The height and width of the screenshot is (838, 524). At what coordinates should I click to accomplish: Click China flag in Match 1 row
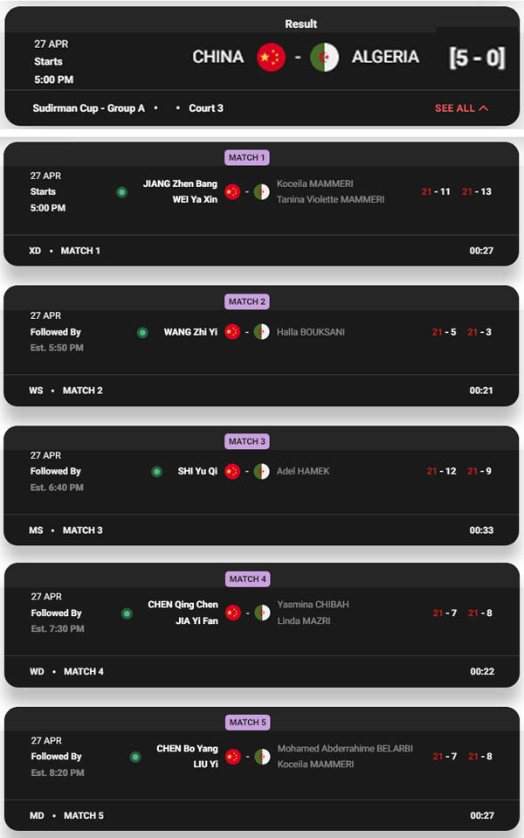[x=232, y=191]
